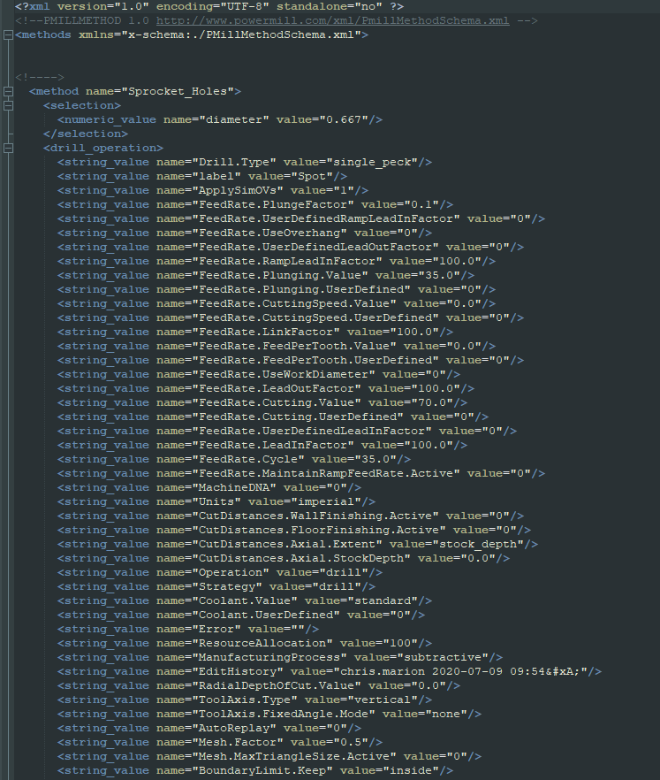Click the Mesh.MaxTriangleSize.Active name
The height and width of the screenshot is (780, 660).
(x=294, y=757)
